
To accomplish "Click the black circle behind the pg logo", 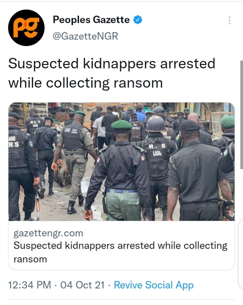I will [x=26, y=28].
